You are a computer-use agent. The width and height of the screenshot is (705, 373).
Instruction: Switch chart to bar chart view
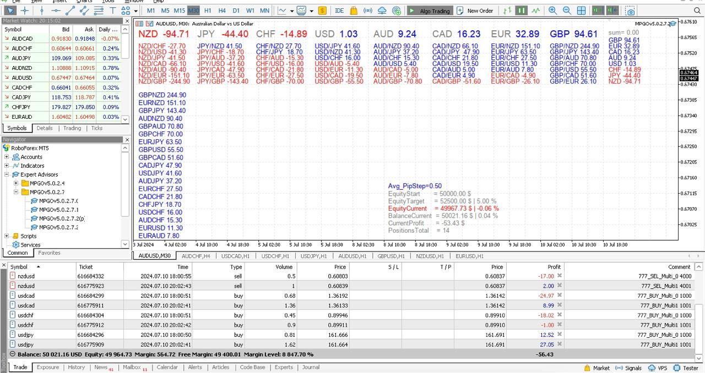[x=507, y=10]
